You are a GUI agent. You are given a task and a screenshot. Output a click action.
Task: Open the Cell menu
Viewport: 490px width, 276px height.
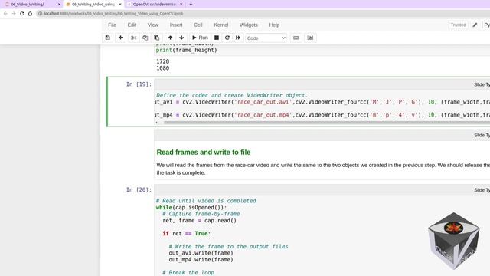198,25
